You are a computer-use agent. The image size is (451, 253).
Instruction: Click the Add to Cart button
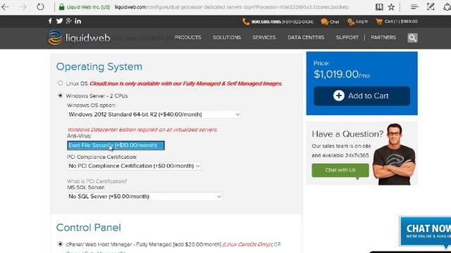coord(362,96)
